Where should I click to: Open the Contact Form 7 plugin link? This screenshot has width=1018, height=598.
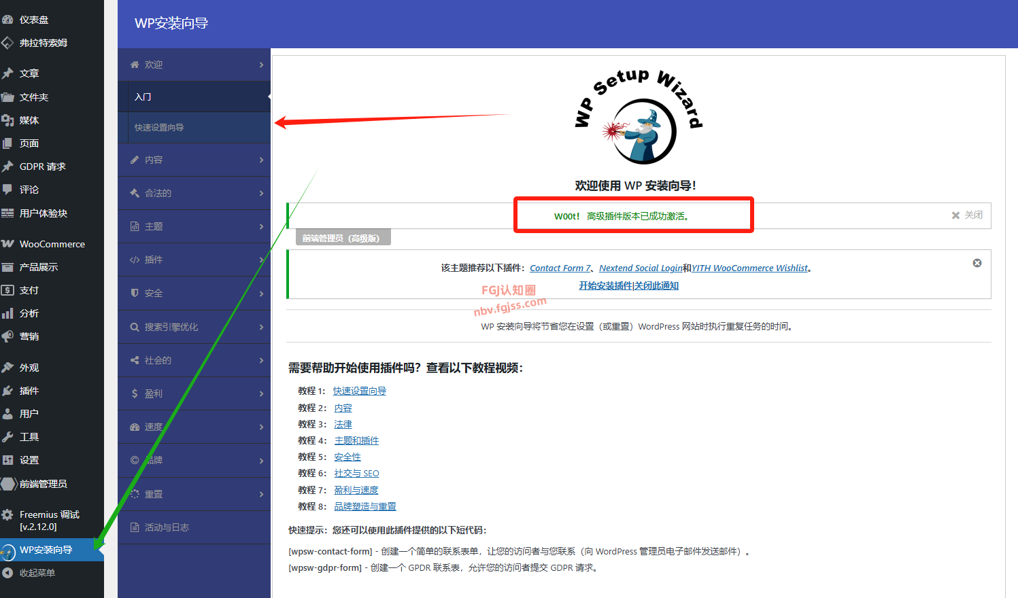(x=560, y=268)
